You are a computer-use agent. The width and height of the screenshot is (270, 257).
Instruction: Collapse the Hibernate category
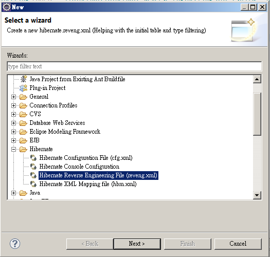point(13,149)
